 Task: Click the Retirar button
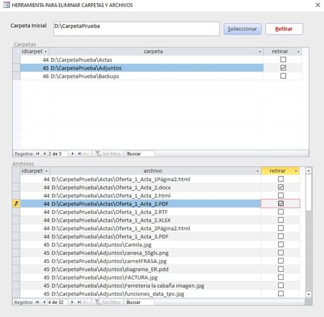pos(284,29)
